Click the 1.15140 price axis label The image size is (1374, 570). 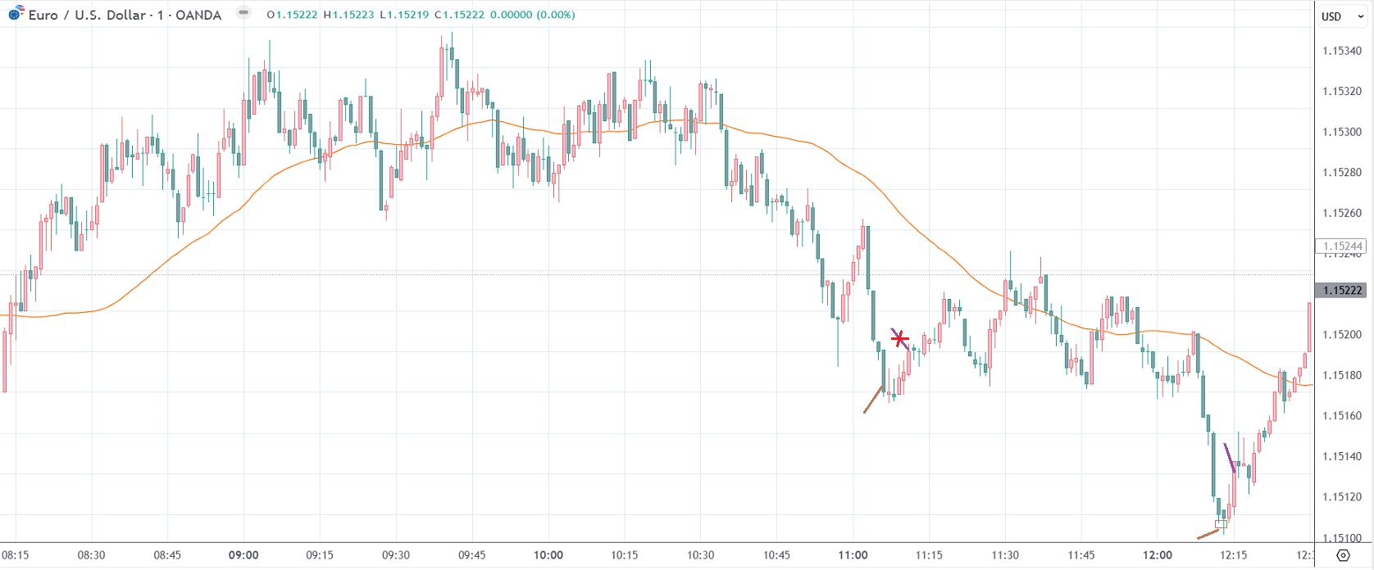tap(1342, 456)
